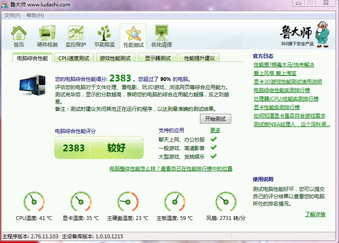Screen dimensions: 339x243
Task: Click the 主程序版本 status text
Action: 30,236
